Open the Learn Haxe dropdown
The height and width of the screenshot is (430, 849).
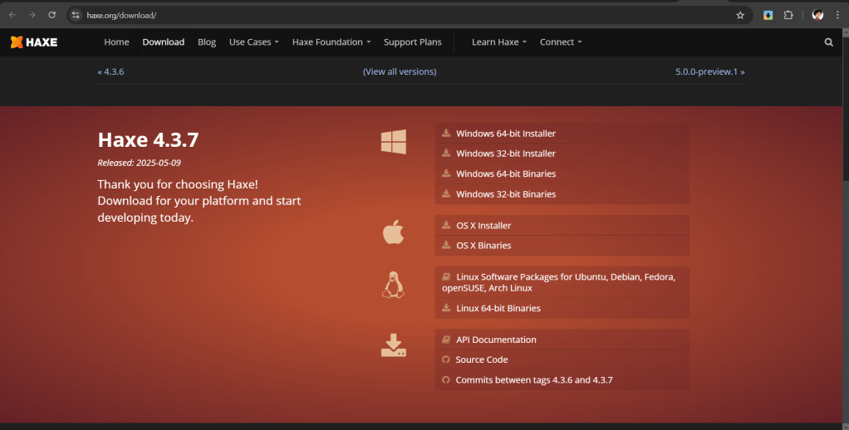498,42
